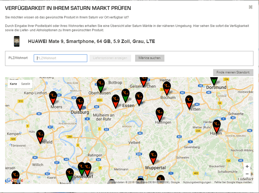
Task: Click the Kempen map label
Action: pos(14,134)
